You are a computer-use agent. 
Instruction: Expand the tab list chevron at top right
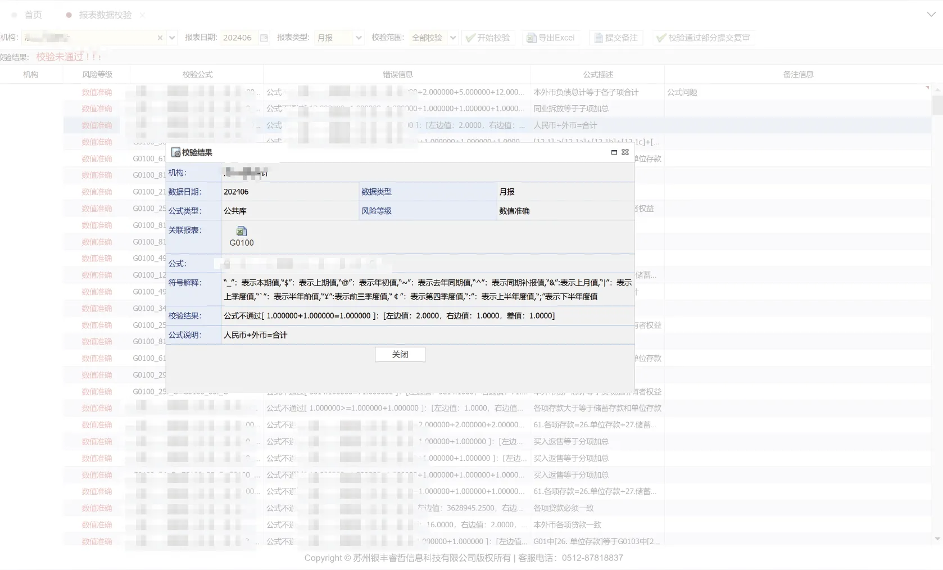click(x=931, y=15)
